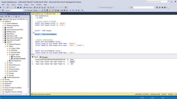Viewport: 177px width, 99px height.
Task: Collapse the Graph Tables folder
Action: pos(7,54)
